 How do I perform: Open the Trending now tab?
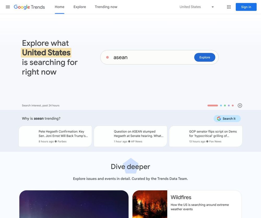tap(106, 7)
